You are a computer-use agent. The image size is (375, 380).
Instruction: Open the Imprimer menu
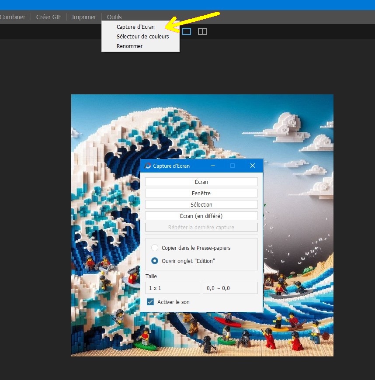tap(84, 17)
